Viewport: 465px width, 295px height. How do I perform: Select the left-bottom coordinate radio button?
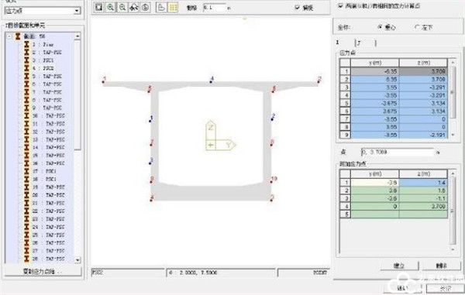click(417, 27)
